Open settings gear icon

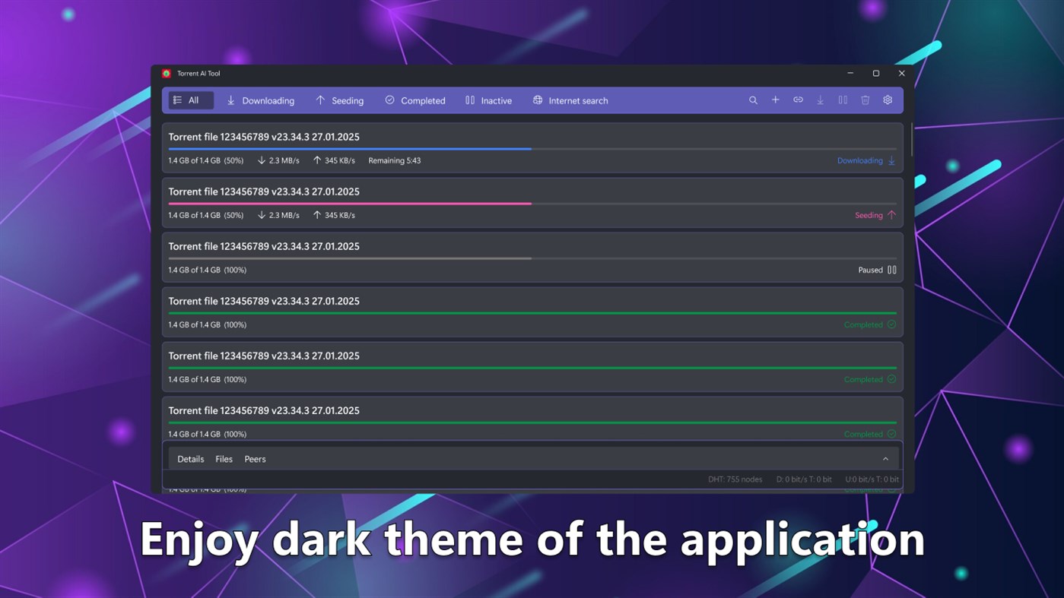(888, 100)
